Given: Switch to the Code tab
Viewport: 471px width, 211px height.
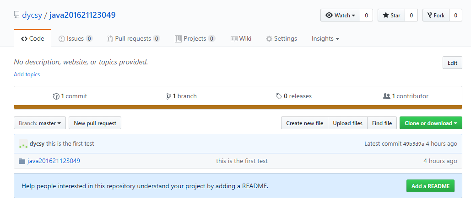Looking at the screenshot, I should (x=32, y=39).
